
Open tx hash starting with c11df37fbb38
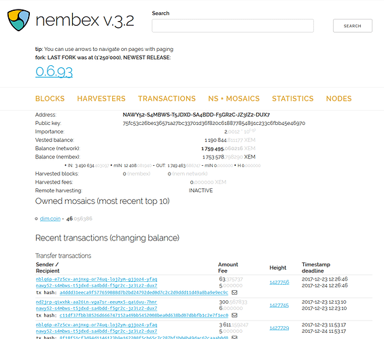tap(144, 315)
